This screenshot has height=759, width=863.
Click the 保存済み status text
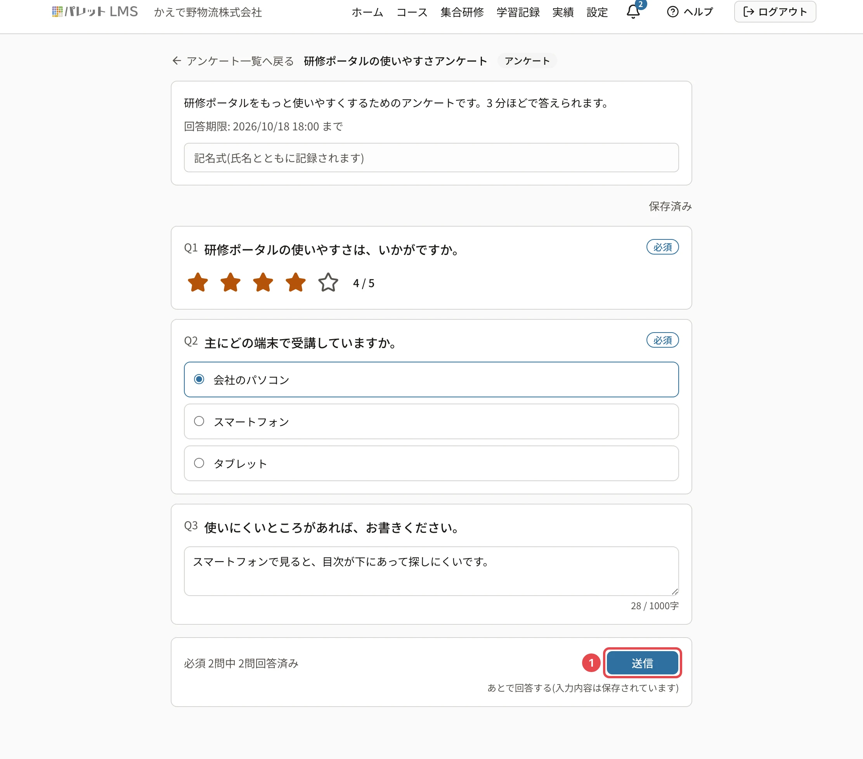click(x=670, y=206)
